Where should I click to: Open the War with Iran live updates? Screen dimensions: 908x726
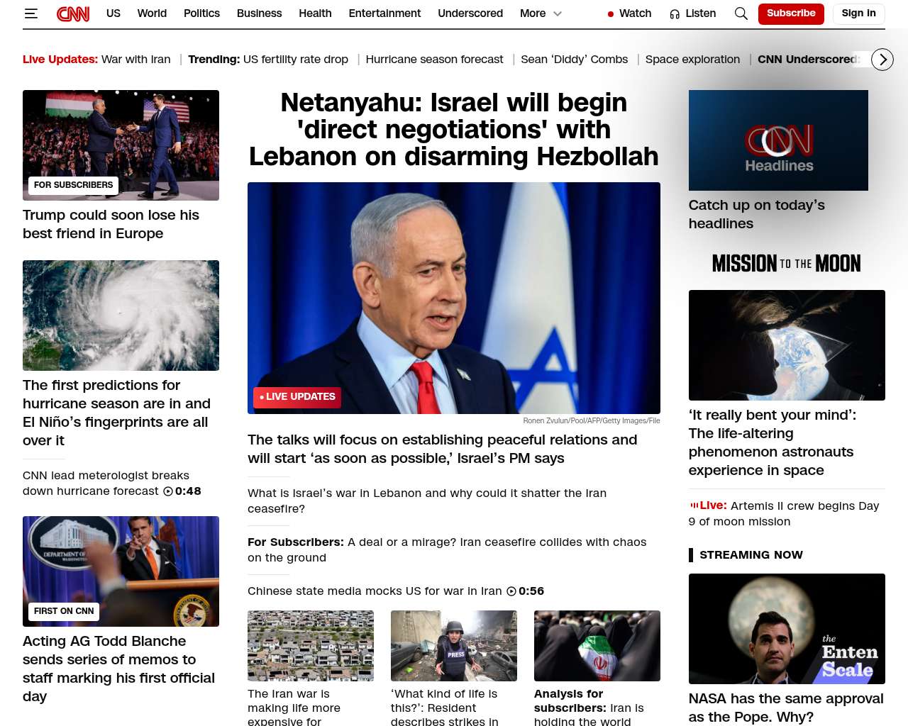tap(136, 60)
